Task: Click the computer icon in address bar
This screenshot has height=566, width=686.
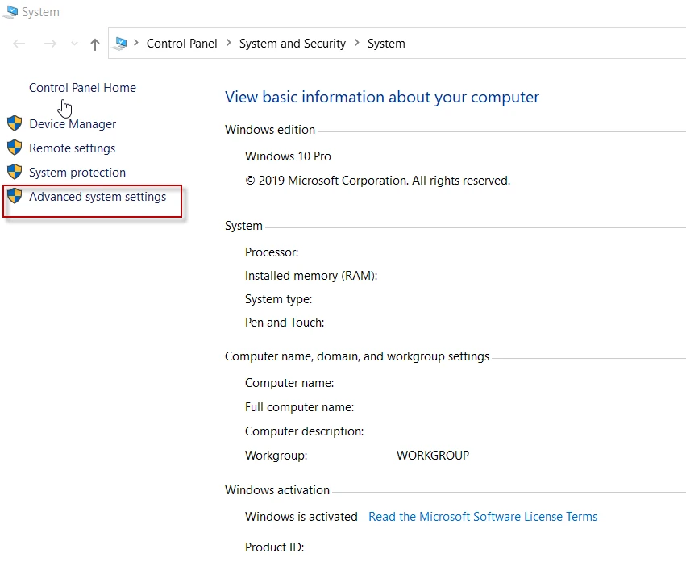Action: pos(121,44)
